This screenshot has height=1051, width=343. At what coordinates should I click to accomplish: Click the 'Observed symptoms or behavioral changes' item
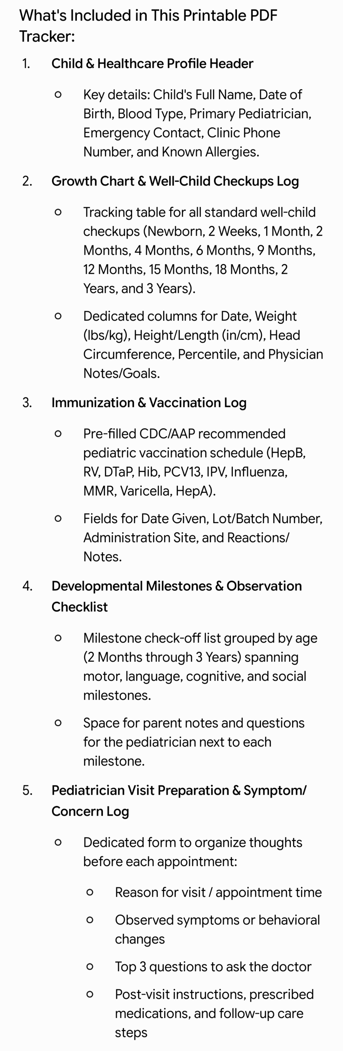[218, 930]
